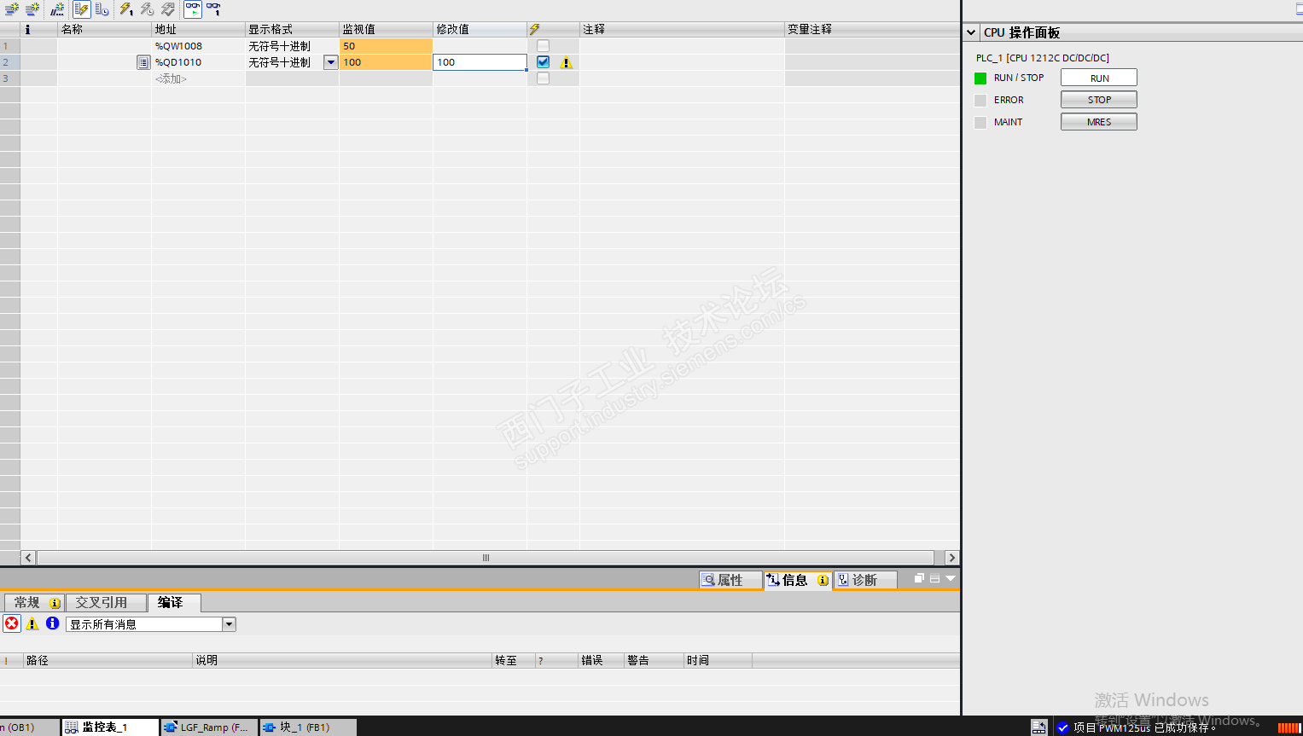Click the project saved checkmark icon

pyautogui.click(x=1063, y=727)
